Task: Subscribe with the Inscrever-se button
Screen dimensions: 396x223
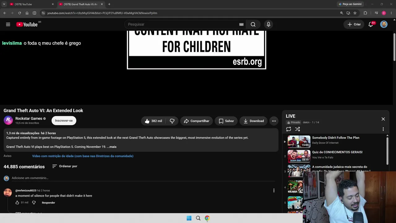Action: click(64, 120)
